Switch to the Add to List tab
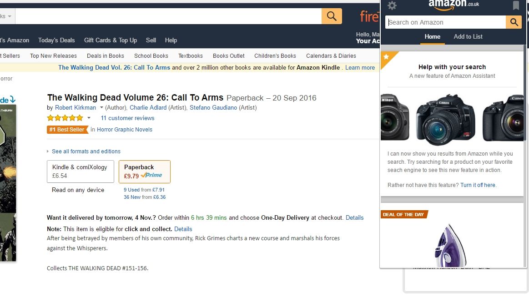This screenshot has height=298, width=529. [x=468, y=36]
